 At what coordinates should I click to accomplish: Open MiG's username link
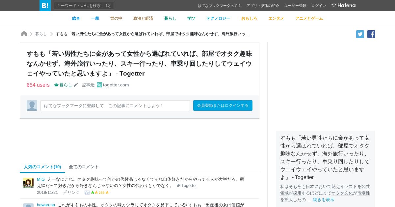pyautogui.click(x=41, y=179)
